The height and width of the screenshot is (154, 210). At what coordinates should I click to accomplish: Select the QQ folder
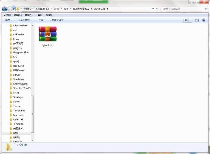(15, 57)
